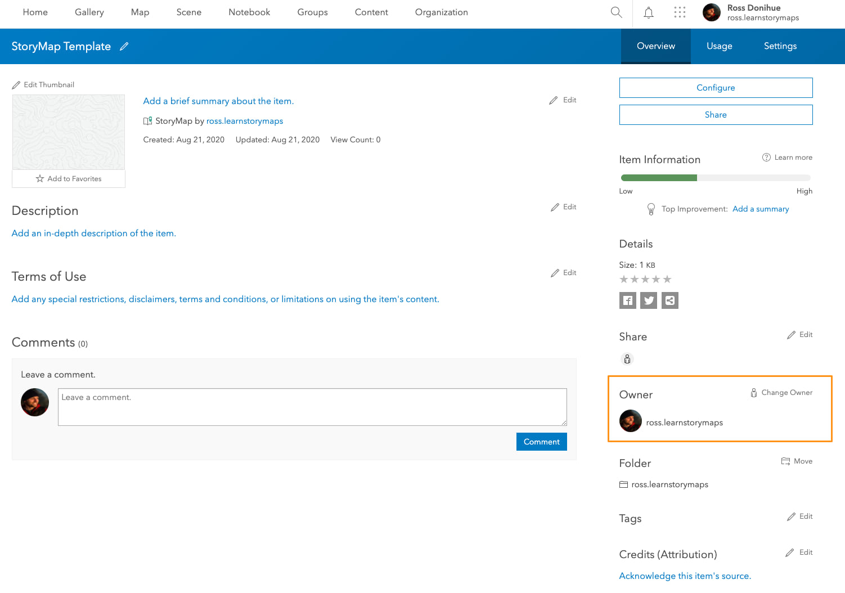Viewport: 845px width, 593px height.
Task: Click the Configure button
Action: (x=716, y=88)
